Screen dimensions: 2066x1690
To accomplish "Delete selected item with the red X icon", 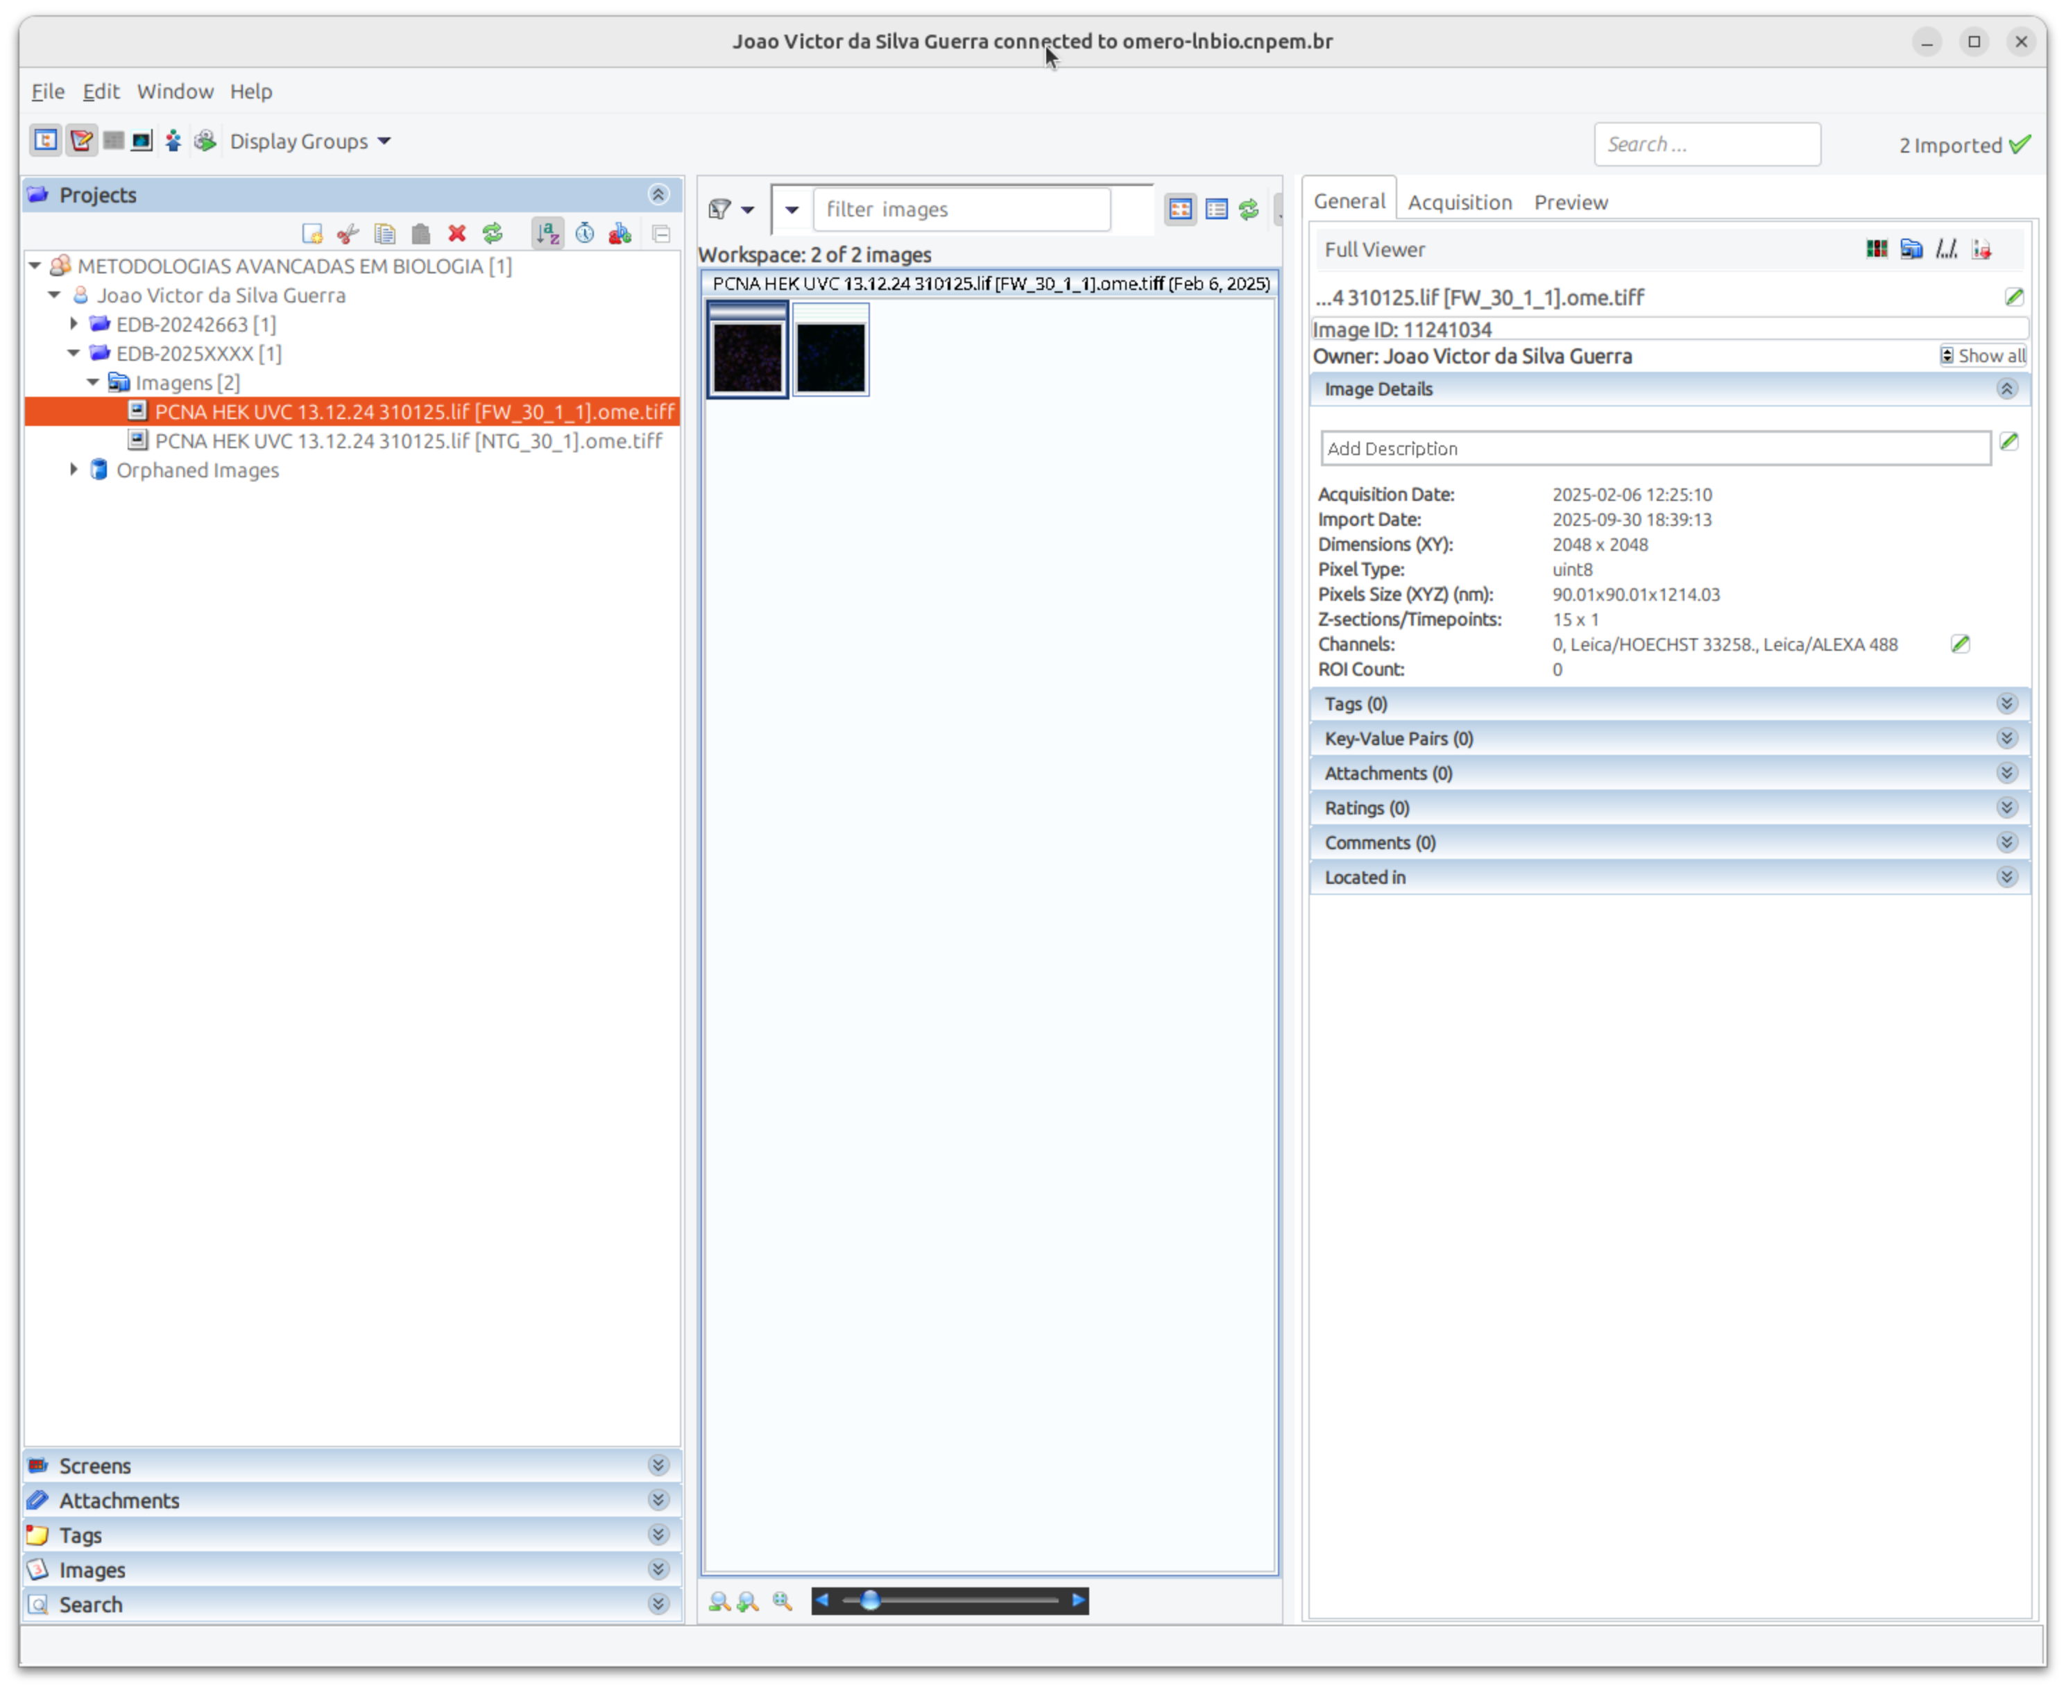I will click(456, 234).
